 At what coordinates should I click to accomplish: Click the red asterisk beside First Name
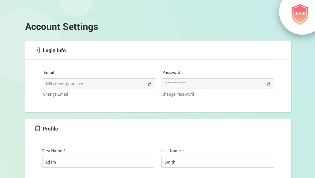click(x=64, y=151)
